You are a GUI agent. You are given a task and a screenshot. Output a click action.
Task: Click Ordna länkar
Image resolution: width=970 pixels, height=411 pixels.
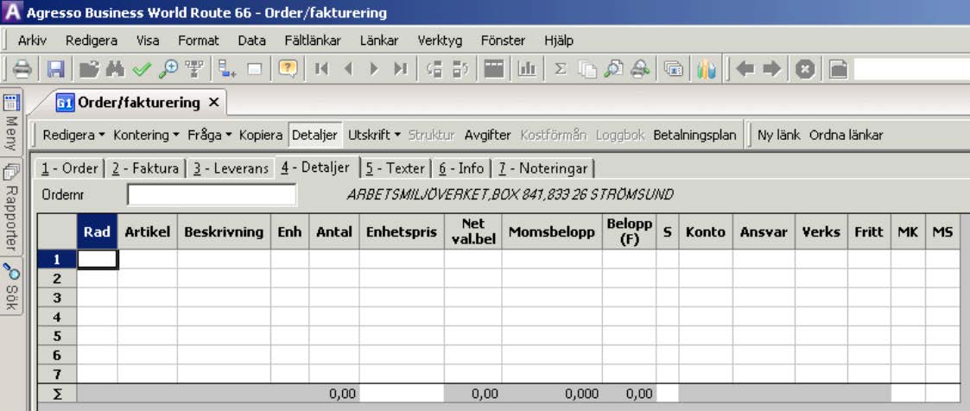846,135
